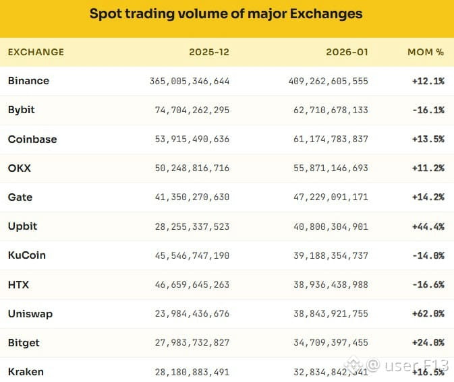Click the Binance watermark logo icon
The image size is (454, 382).
355,364
